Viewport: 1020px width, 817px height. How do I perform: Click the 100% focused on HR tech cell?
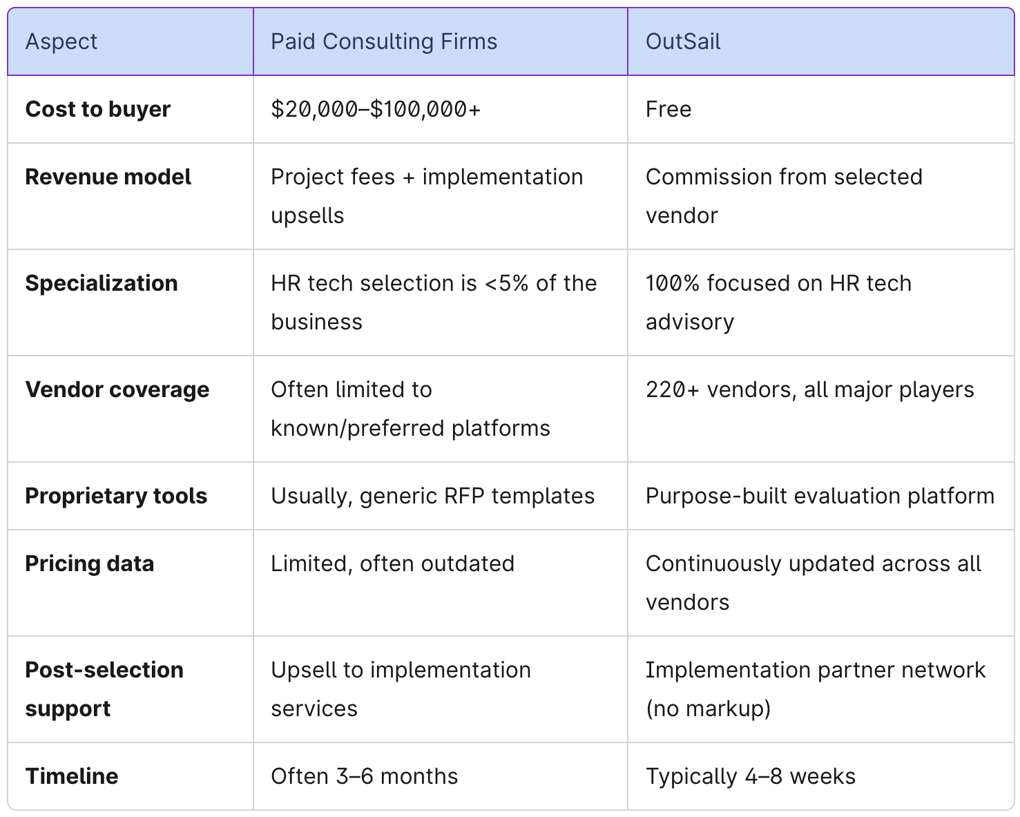coord(778,302)
